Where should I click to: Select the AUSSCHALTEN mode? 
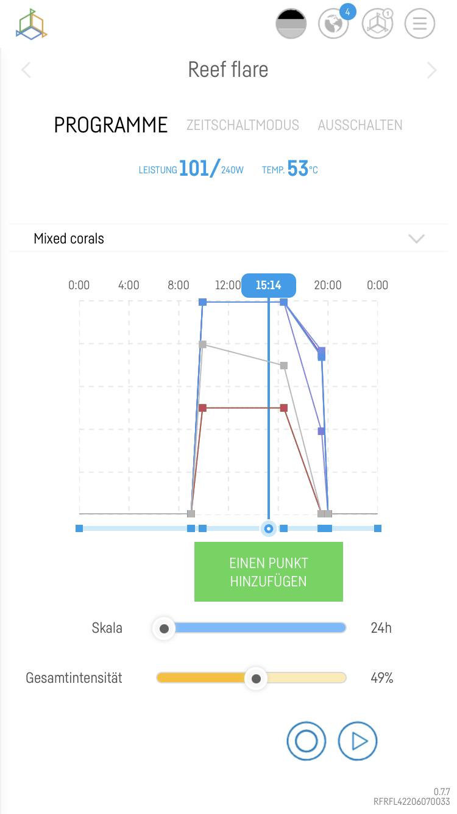tap(360, 125)
